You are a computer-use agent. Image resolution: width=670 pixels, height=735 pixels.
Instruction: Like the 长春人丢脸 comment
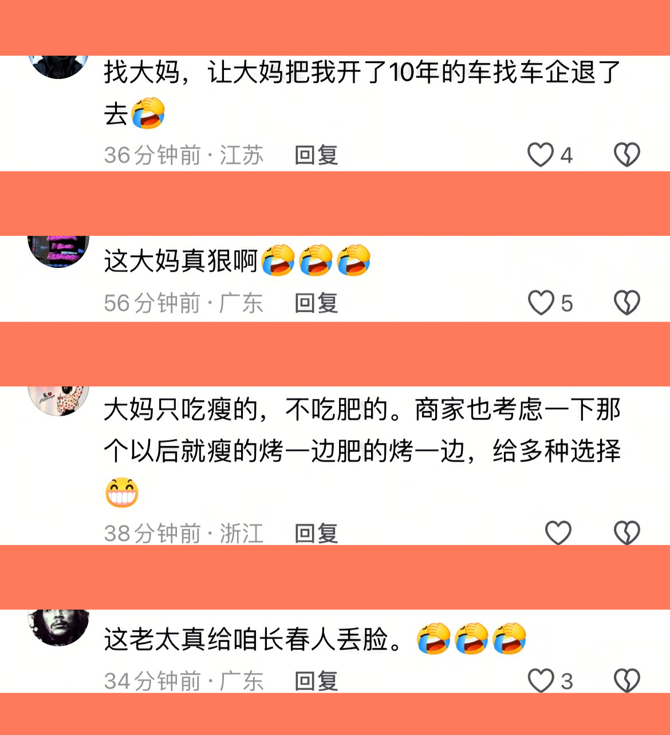click(x=541, y=681)
